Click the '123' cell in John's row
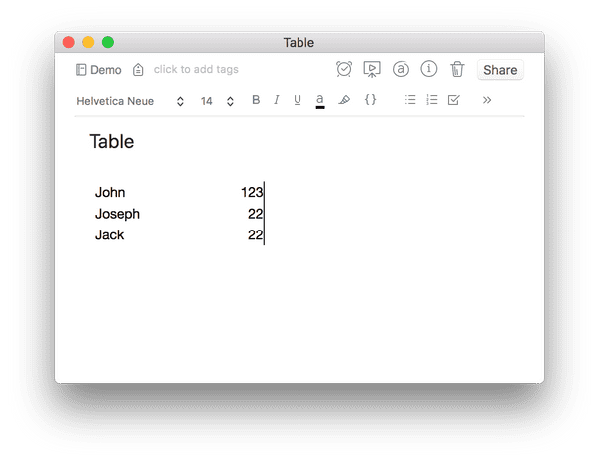 pos(252,192)
